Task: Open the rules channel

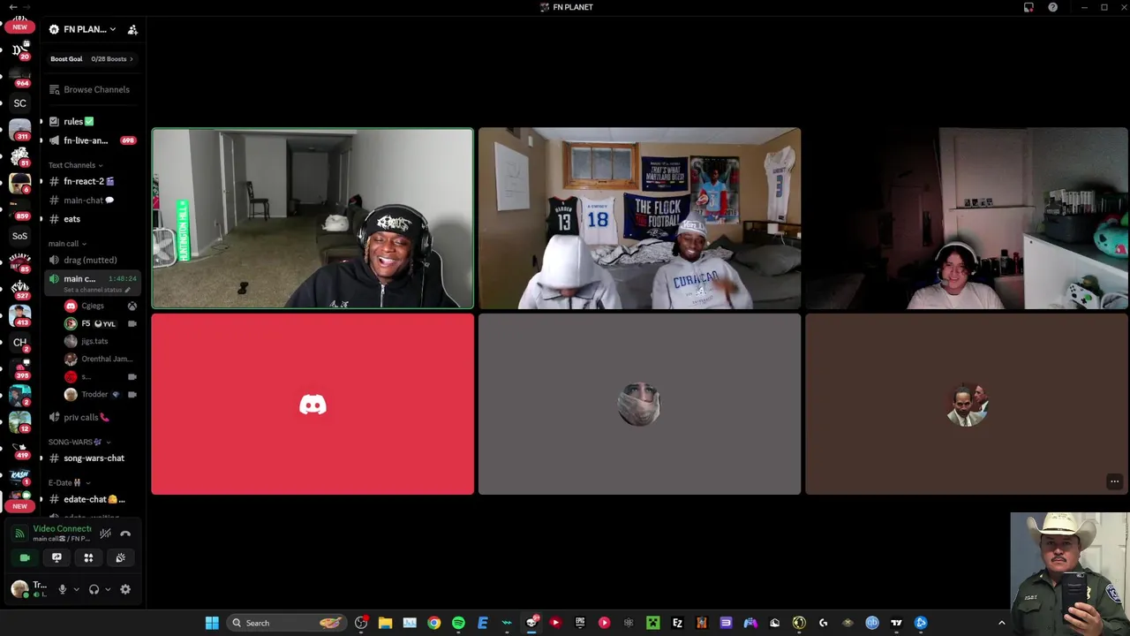Action: click(93, 121)
